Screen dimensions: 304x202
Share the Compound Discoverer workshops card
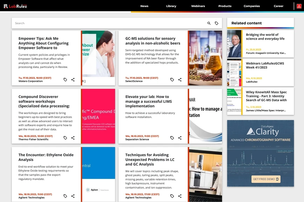73,138
